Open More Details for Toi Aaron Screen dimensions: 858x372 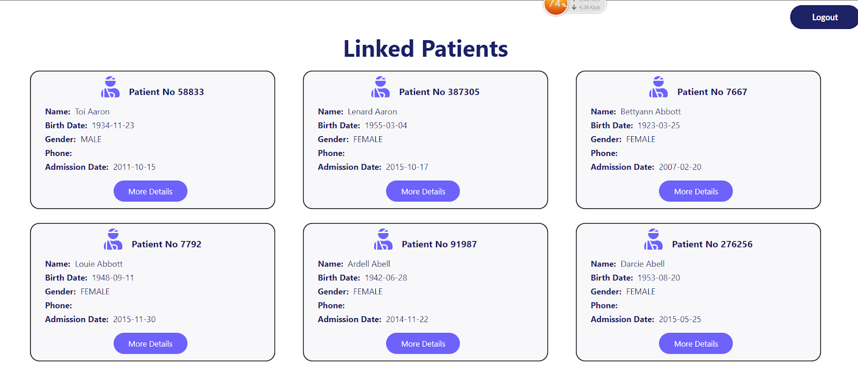(150, 191)
